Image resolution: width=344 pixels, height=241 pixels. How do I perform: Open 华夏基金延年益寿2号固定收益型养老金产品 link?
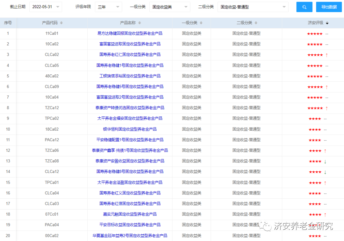click(130, 236)
